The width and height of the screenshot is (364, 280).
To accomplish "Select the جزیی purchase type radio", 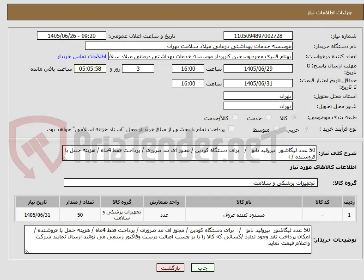I will tap(306, 129).
